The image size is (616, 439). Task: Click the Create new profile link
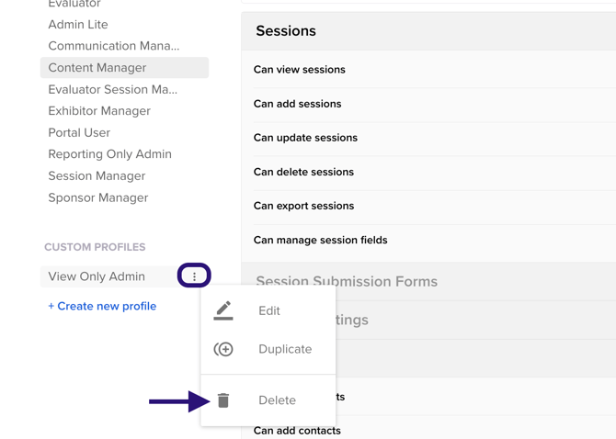[x=102, y=306]
